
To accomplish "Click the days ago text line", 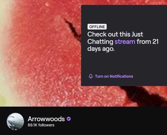I will [x=101, y=49].
